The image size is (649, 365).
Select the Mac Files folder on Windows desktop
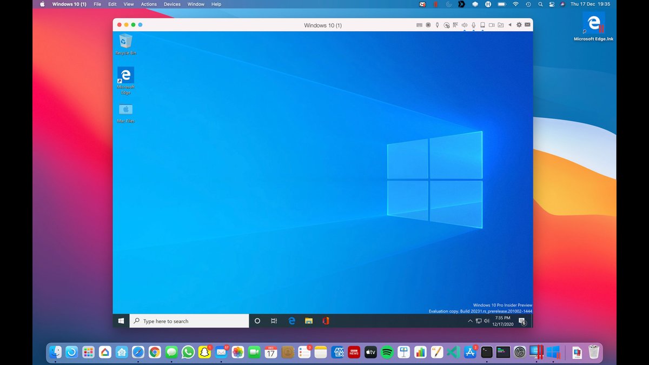125,113
